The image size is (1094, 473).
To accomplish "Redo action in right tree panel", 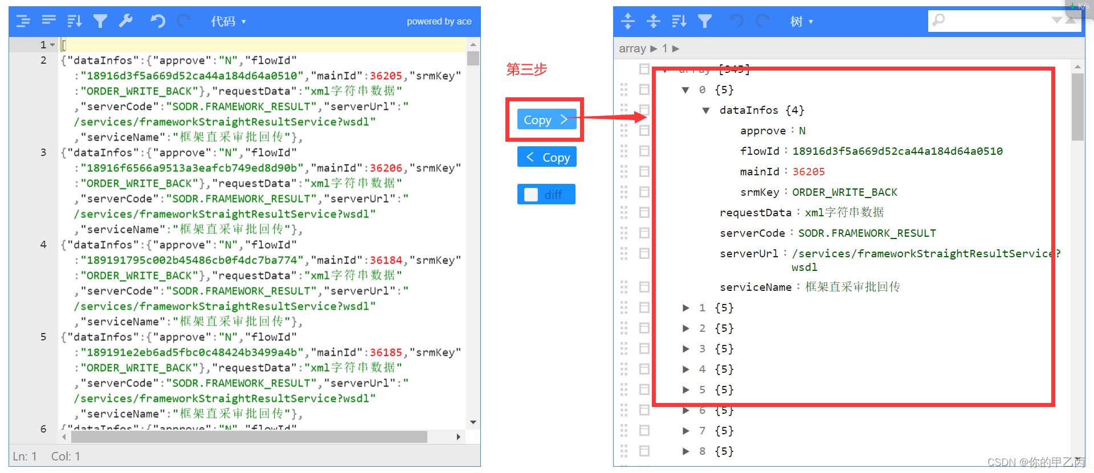I will coord(762,22).
